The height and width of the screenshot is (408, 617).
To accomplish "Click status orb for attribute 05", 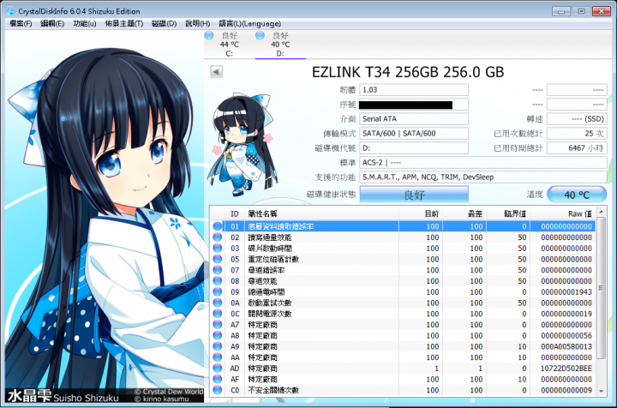I will pos(217,259).
